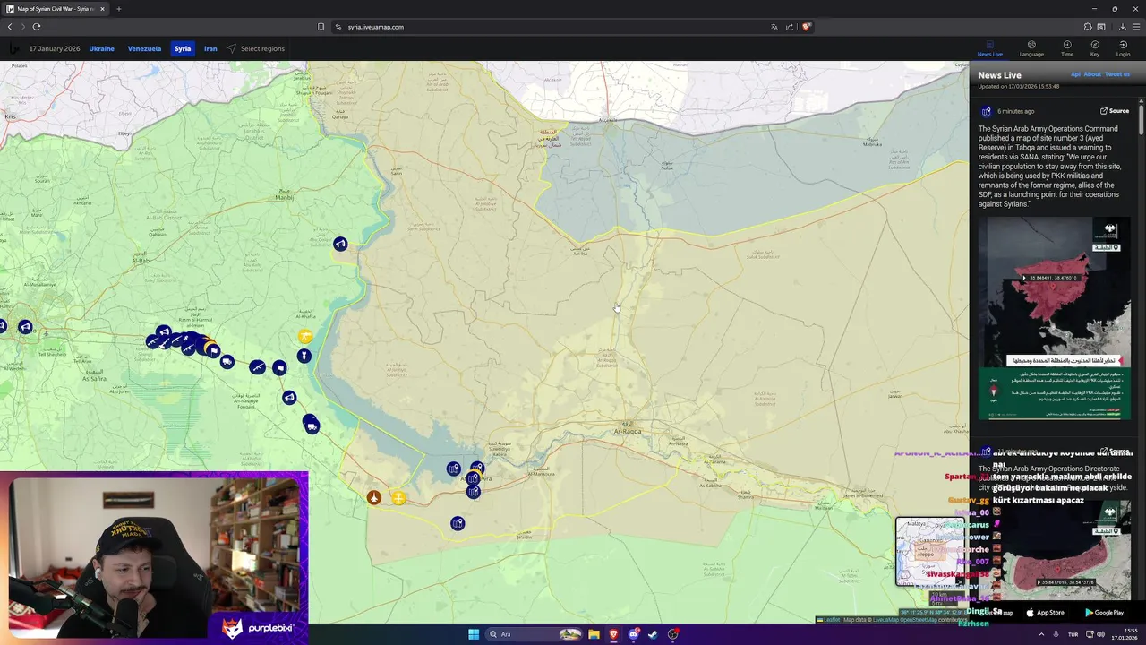Expand the system tray hidden icons
The height and width of the screenshot is (645, 1146).
(1040, 634)
